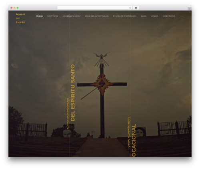The image size is (200, 169).
Task: Click the browser address bar
Action: (x=95, y=8)
